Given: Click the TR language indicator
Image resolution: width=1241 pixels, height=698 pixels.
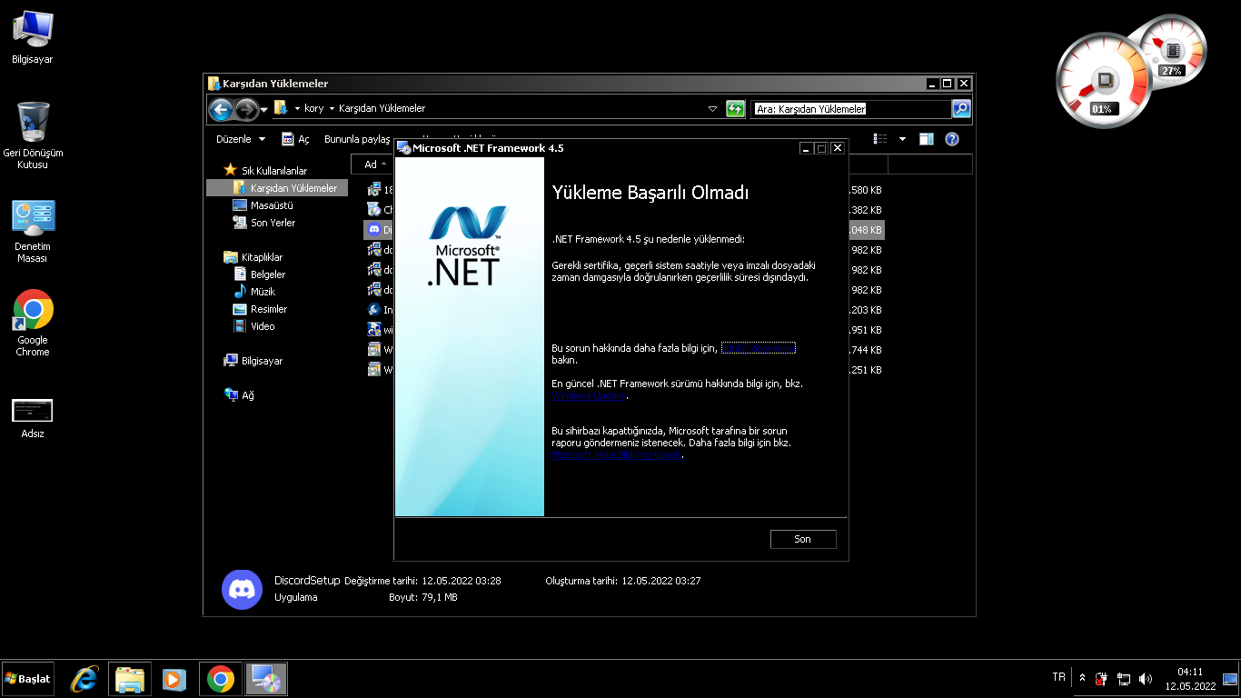Looking at the screenshot, I should click(x=1058, y=677).
